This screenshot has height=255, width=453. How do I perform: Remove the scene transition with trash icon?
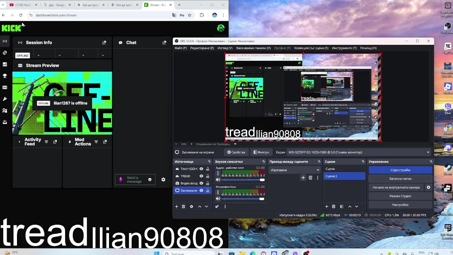click(310, 178)
